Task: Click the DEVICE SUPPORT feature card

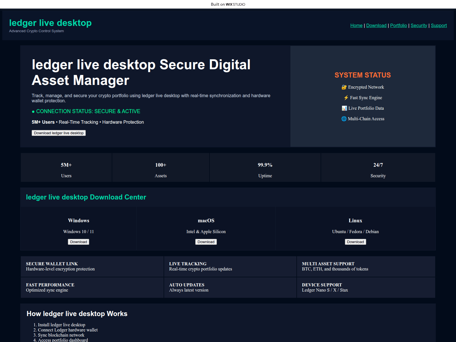Action: (x=366, y=288)
